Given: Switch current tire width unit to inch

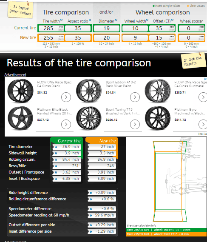Looking at the screenshot, I should click(61, 30).
